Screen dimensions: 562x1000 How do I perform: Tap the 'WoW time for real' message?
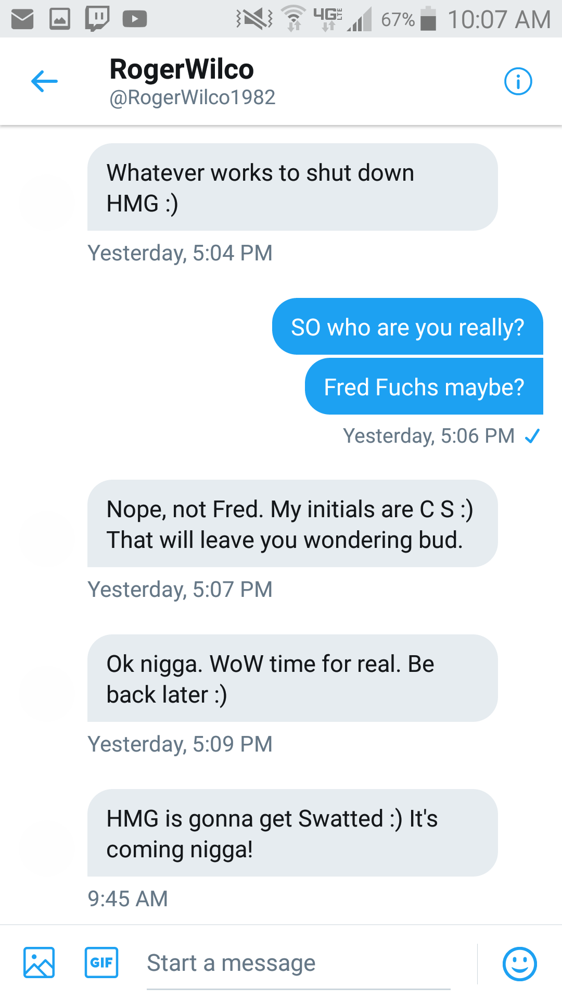(x=292, y=678)
